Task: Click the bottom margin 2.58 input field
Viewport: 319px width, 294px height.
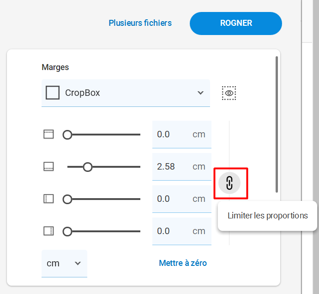Action: coord(182,167)
